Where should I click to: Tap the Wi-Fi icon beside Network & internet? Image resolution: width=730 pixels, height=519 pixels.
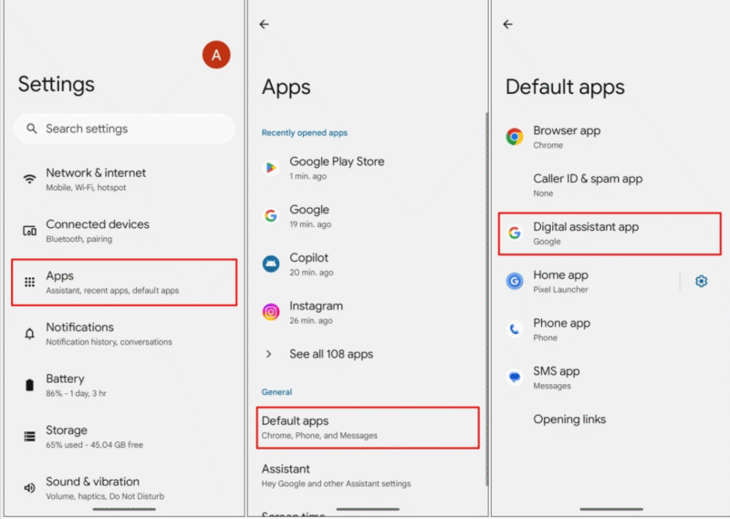tap(30, 179)
